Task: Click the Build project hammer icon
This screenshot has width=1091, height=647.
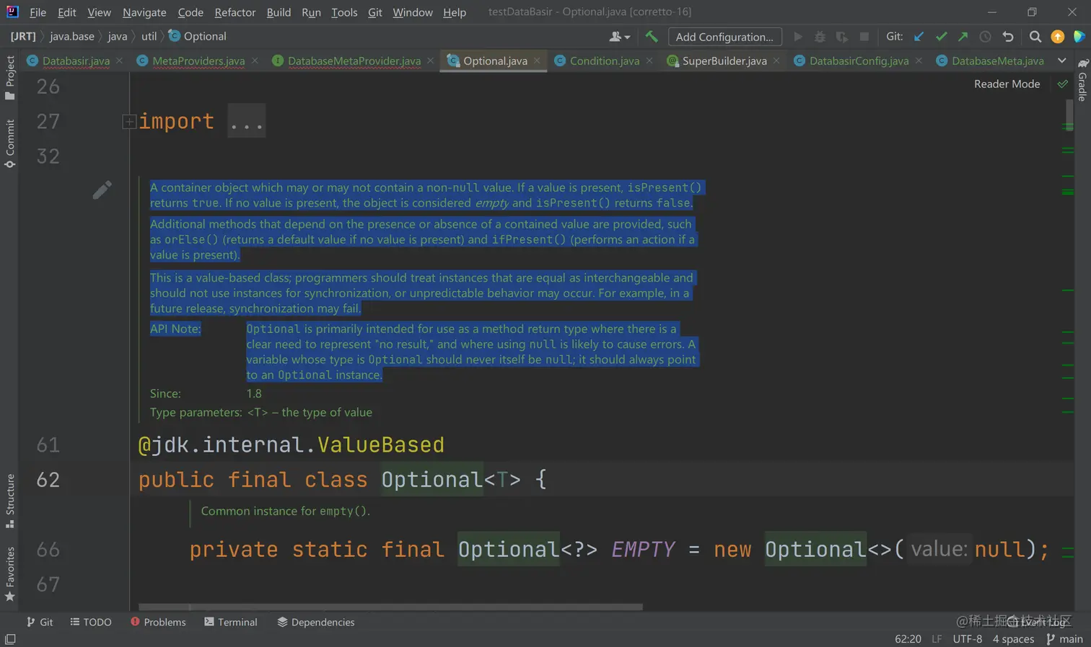Action: click(x=652, y=37)
